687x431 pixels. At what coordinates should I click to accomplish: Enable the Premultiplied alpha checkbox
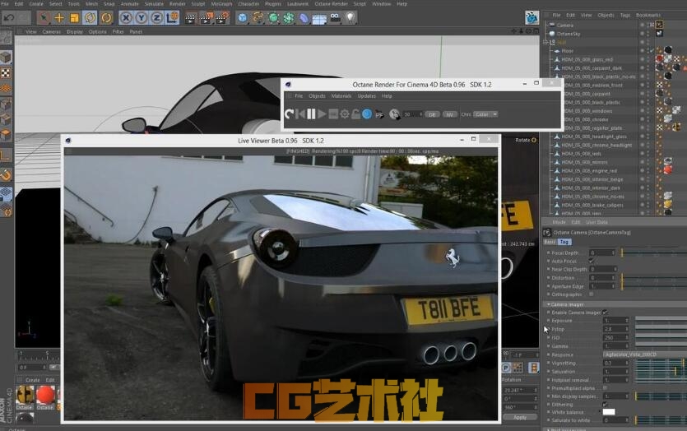pyautogui.click(x=605, y=388)
